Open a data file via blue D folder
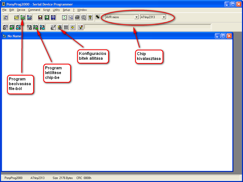Image resolution: width=243 pixels, height=182 pixels. click(x=29, y=17)
